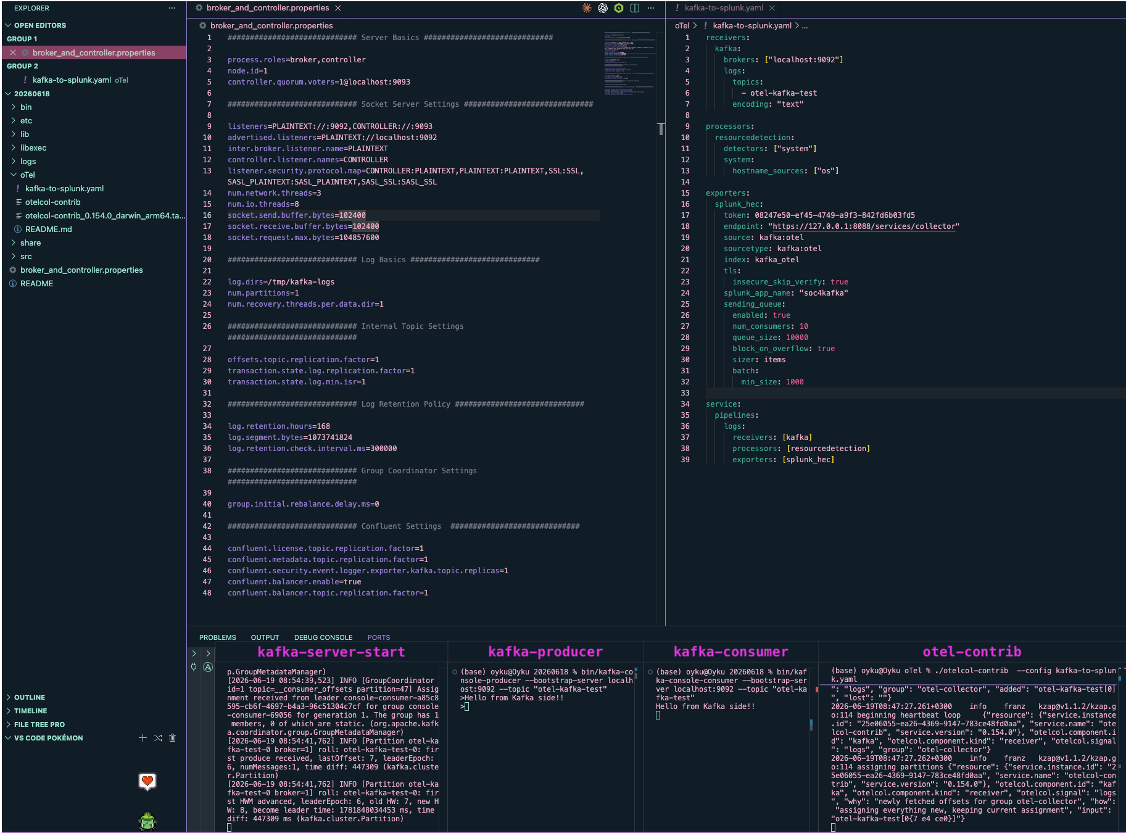Close the kafka-to-splunk.yaml tab
The height and width of the screenshot is (833, 1126).
click(772, 8)
